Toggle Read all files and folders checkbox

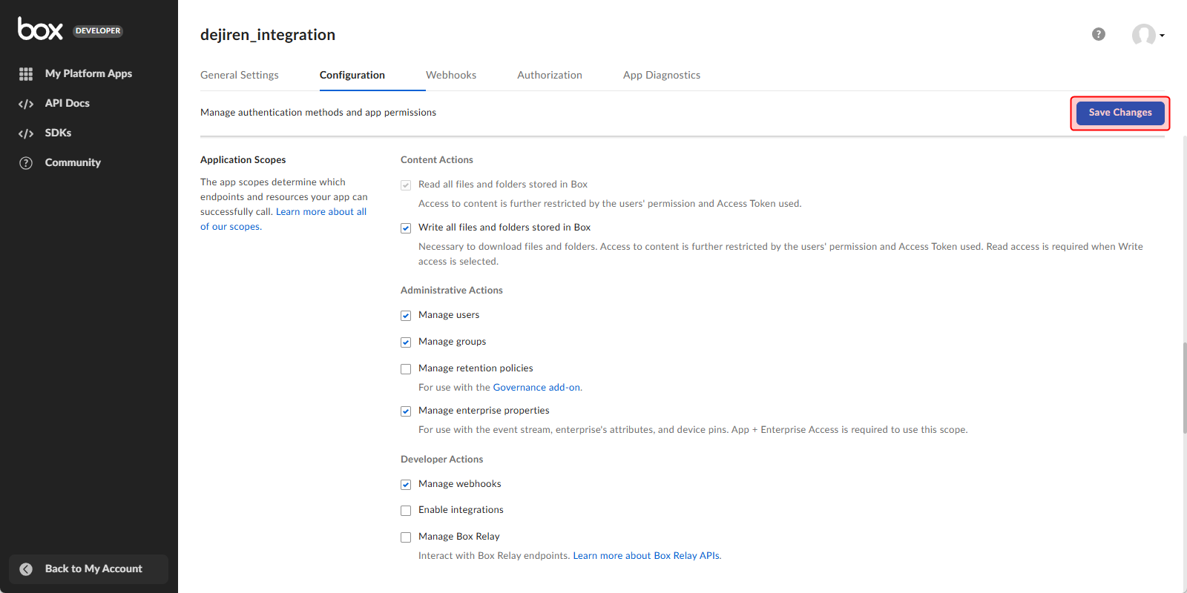[406, 185]
